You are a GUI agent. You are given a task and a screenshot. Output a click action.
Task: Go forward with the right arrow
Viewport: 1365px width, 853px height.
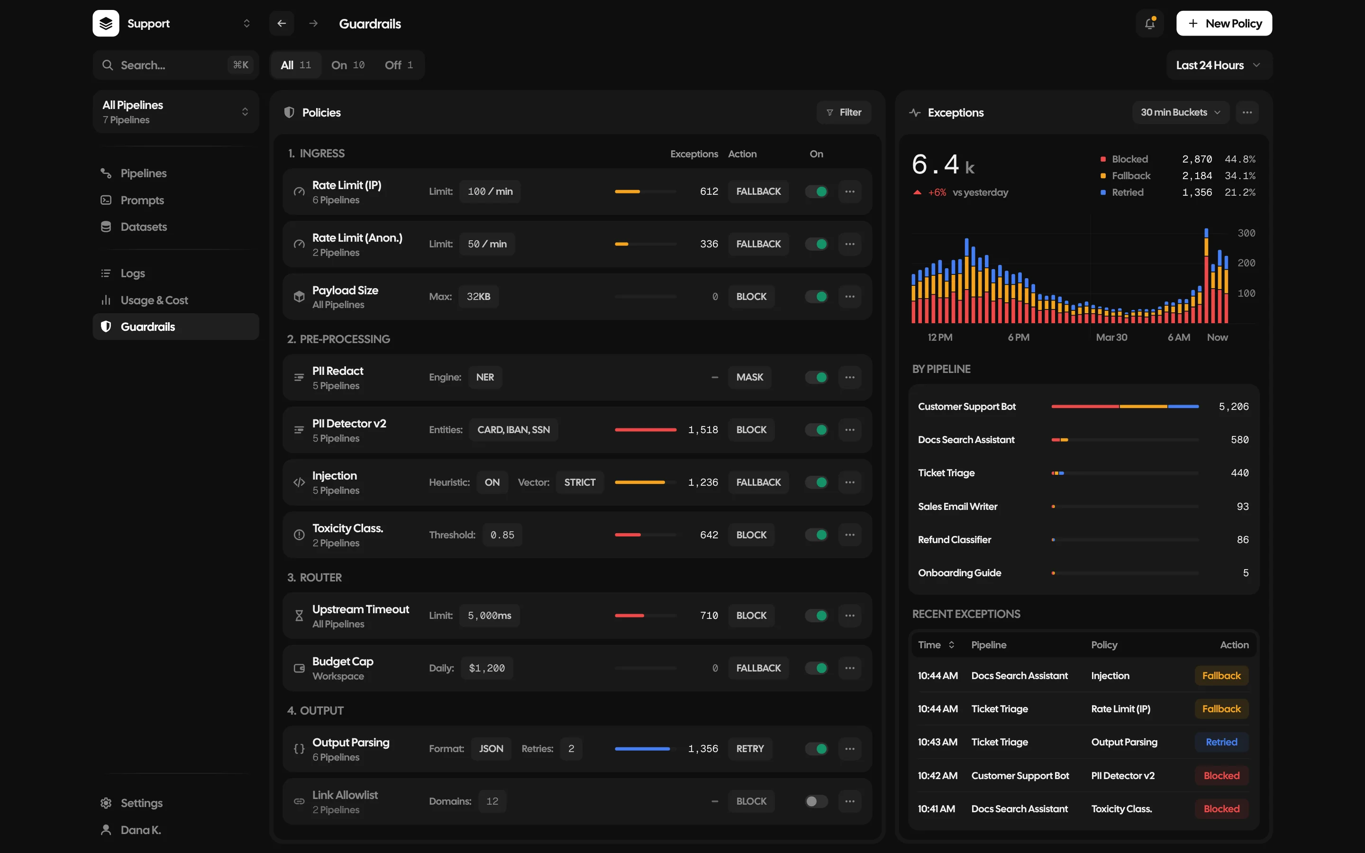tap(314, 24)
